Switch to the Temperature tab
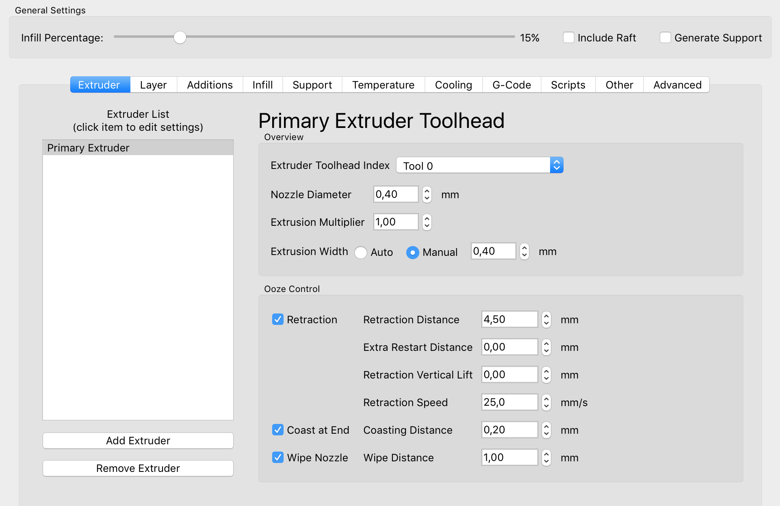This screenshot has width=780, height=506. (383, 85)
